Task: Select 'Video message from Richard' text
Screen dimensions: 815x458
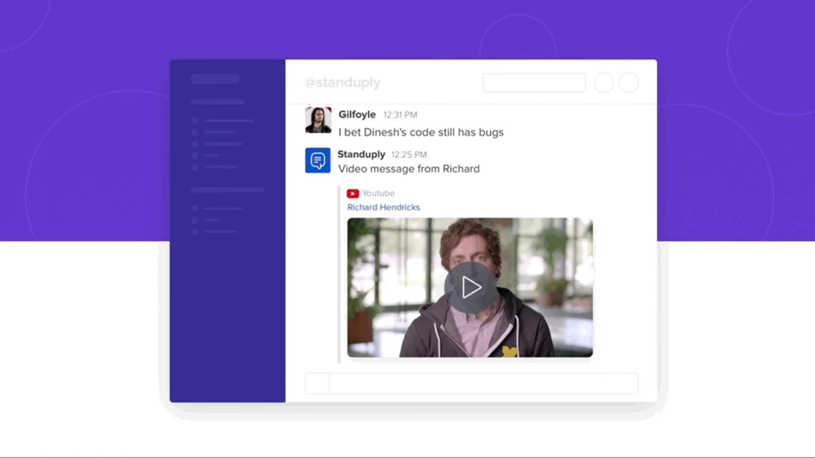Action: (x=409, y=169)
